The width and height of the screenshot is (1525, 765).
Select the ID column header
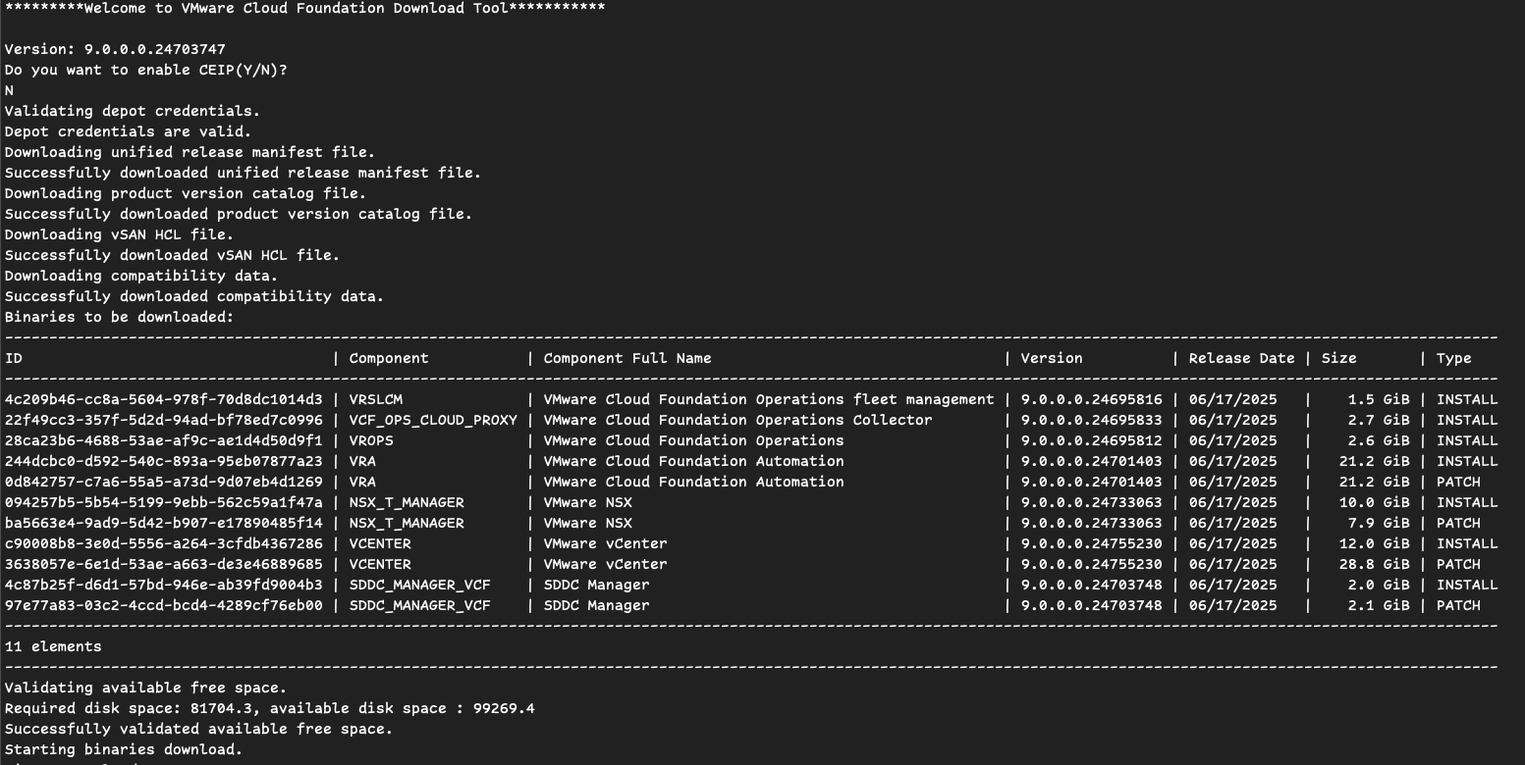(13, 359)
